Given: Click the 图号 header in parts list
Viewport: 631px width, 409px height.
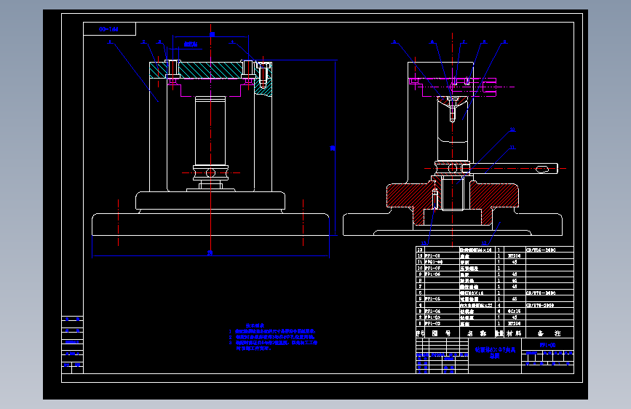Looking at the screenshot, I should coord(442,333).
